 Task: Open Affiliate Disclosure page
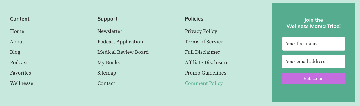point(207,62)
